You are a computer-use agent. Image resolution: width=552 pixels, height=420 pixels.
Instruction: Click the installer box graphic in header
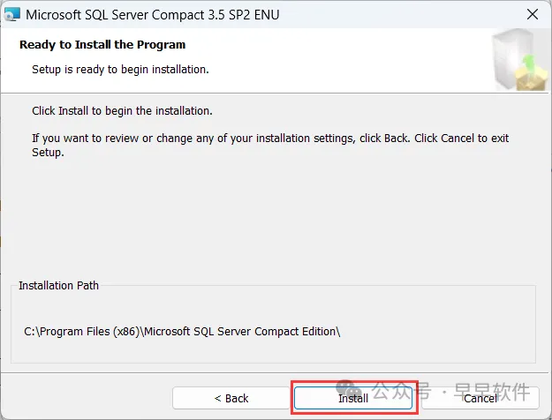pos(520,60)
